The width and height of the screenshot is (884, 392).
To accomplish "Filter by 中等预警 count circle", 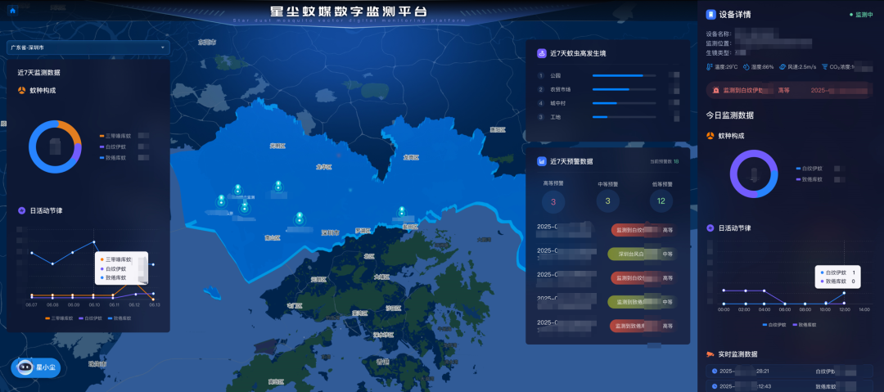I will (x=607, y=201).
